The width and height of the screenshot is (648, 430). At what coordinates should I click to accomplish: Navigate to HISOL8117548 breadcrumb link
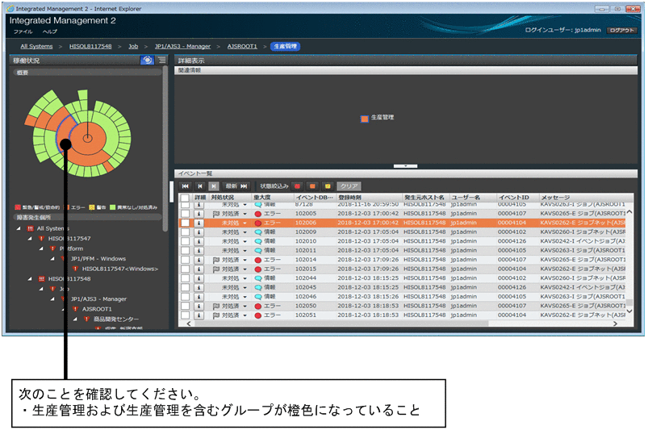(x=90, y=46)
